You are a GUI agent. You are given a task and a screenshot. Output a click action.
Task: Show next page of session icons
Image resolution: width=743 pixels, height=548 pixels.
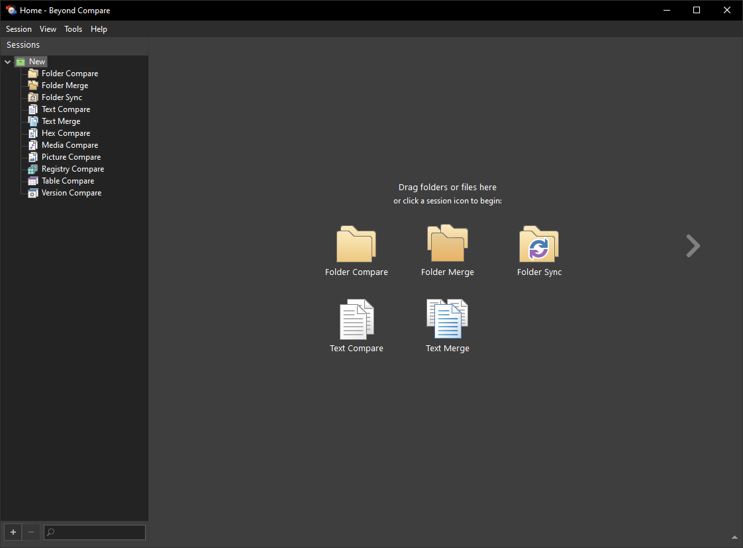coord(693,246)
